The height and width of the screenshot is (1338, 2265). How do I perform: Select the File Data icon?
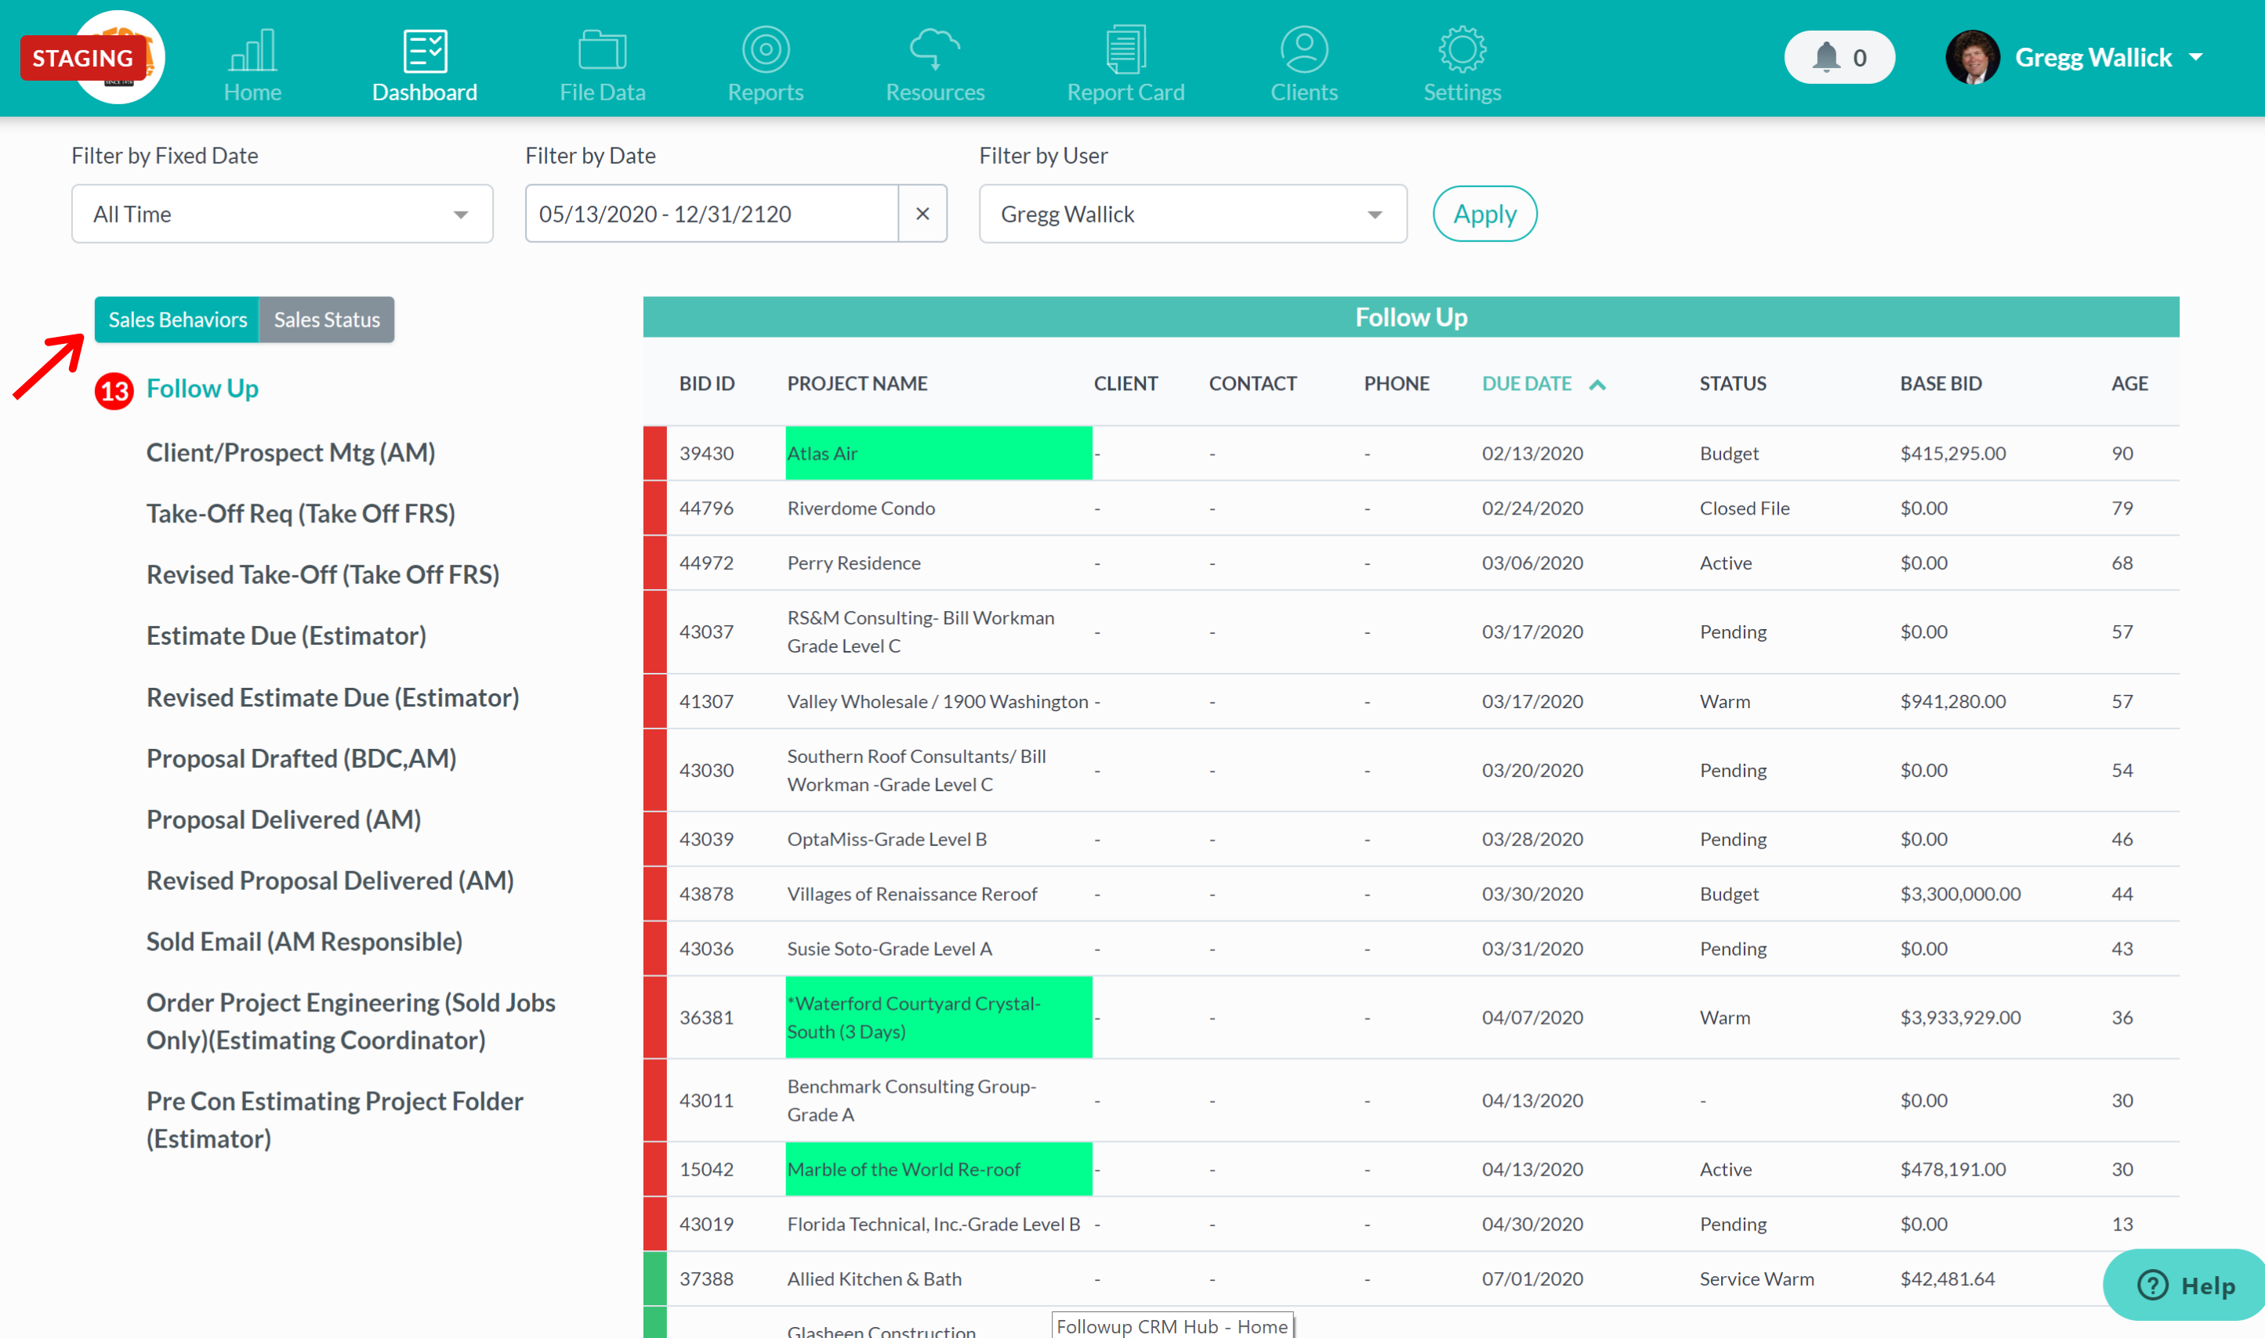(x=601, y=49)
